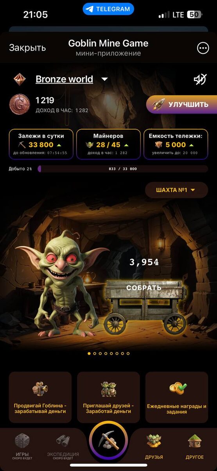The width and height of the screenshot is (217, 471).
Task: Click the УЛУЧШИТЬ rocket upgrade button
Action: [x=182, y=104]
